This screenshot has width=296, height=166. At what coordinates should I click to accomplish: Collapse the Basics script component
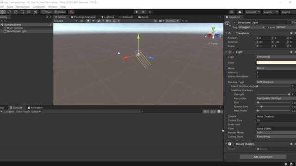[x=226, y=144]
